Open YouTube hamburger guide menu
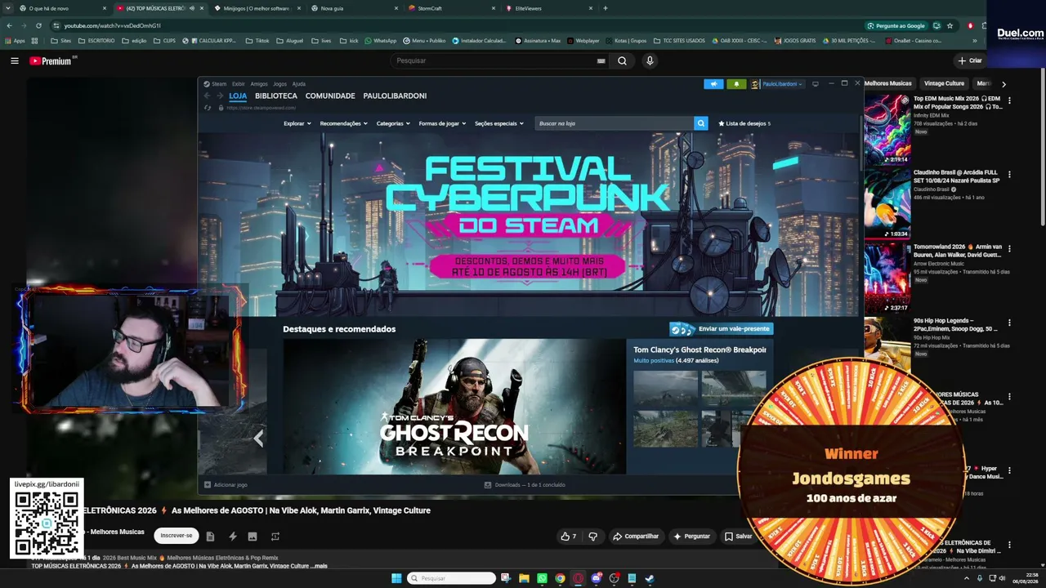Image resolution: width=1046 pixels, height=588 pixels. point(15,60)
